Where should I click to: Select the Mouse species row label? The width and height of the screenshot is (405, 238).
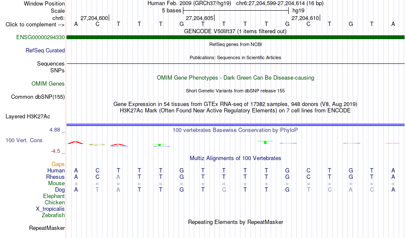tap(56, 184)
